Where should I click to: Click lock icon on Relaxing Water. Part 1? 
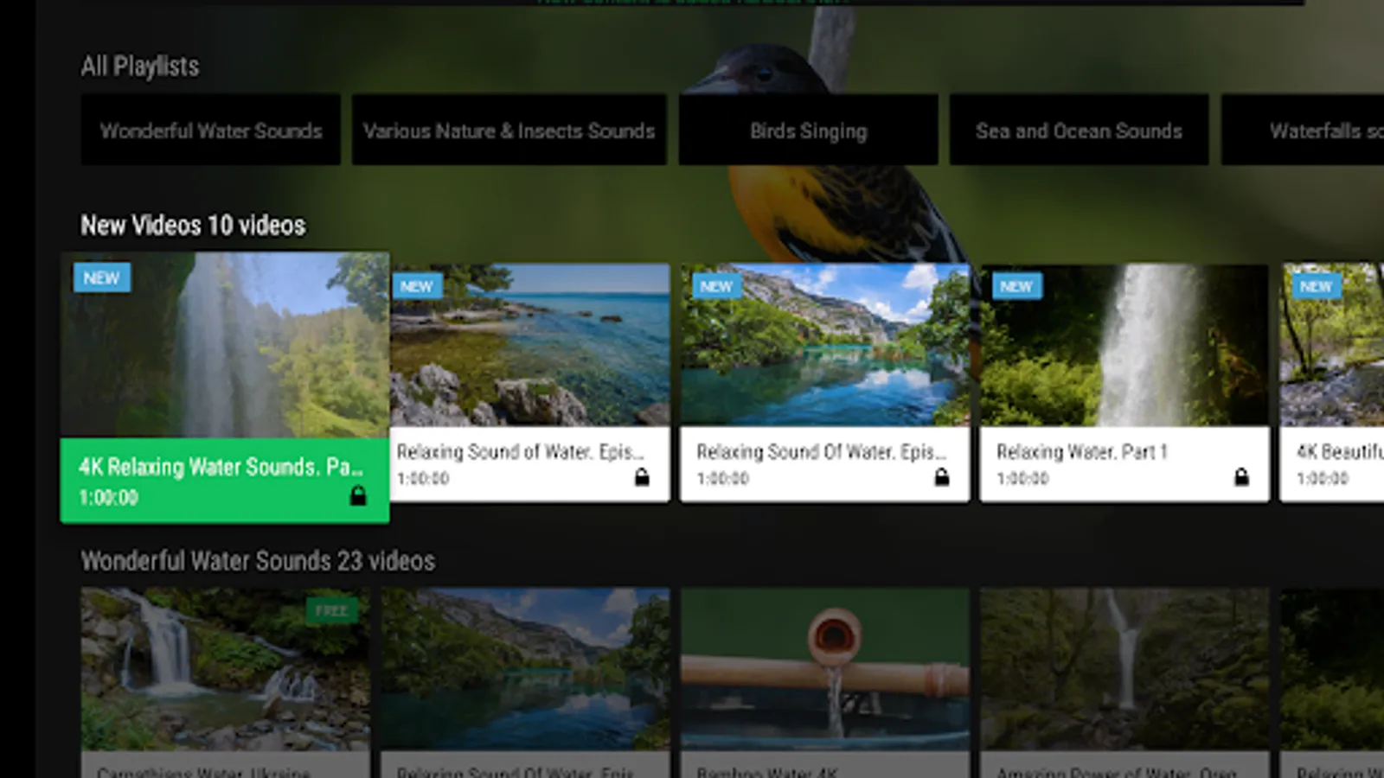click(x=1241, y=477)
